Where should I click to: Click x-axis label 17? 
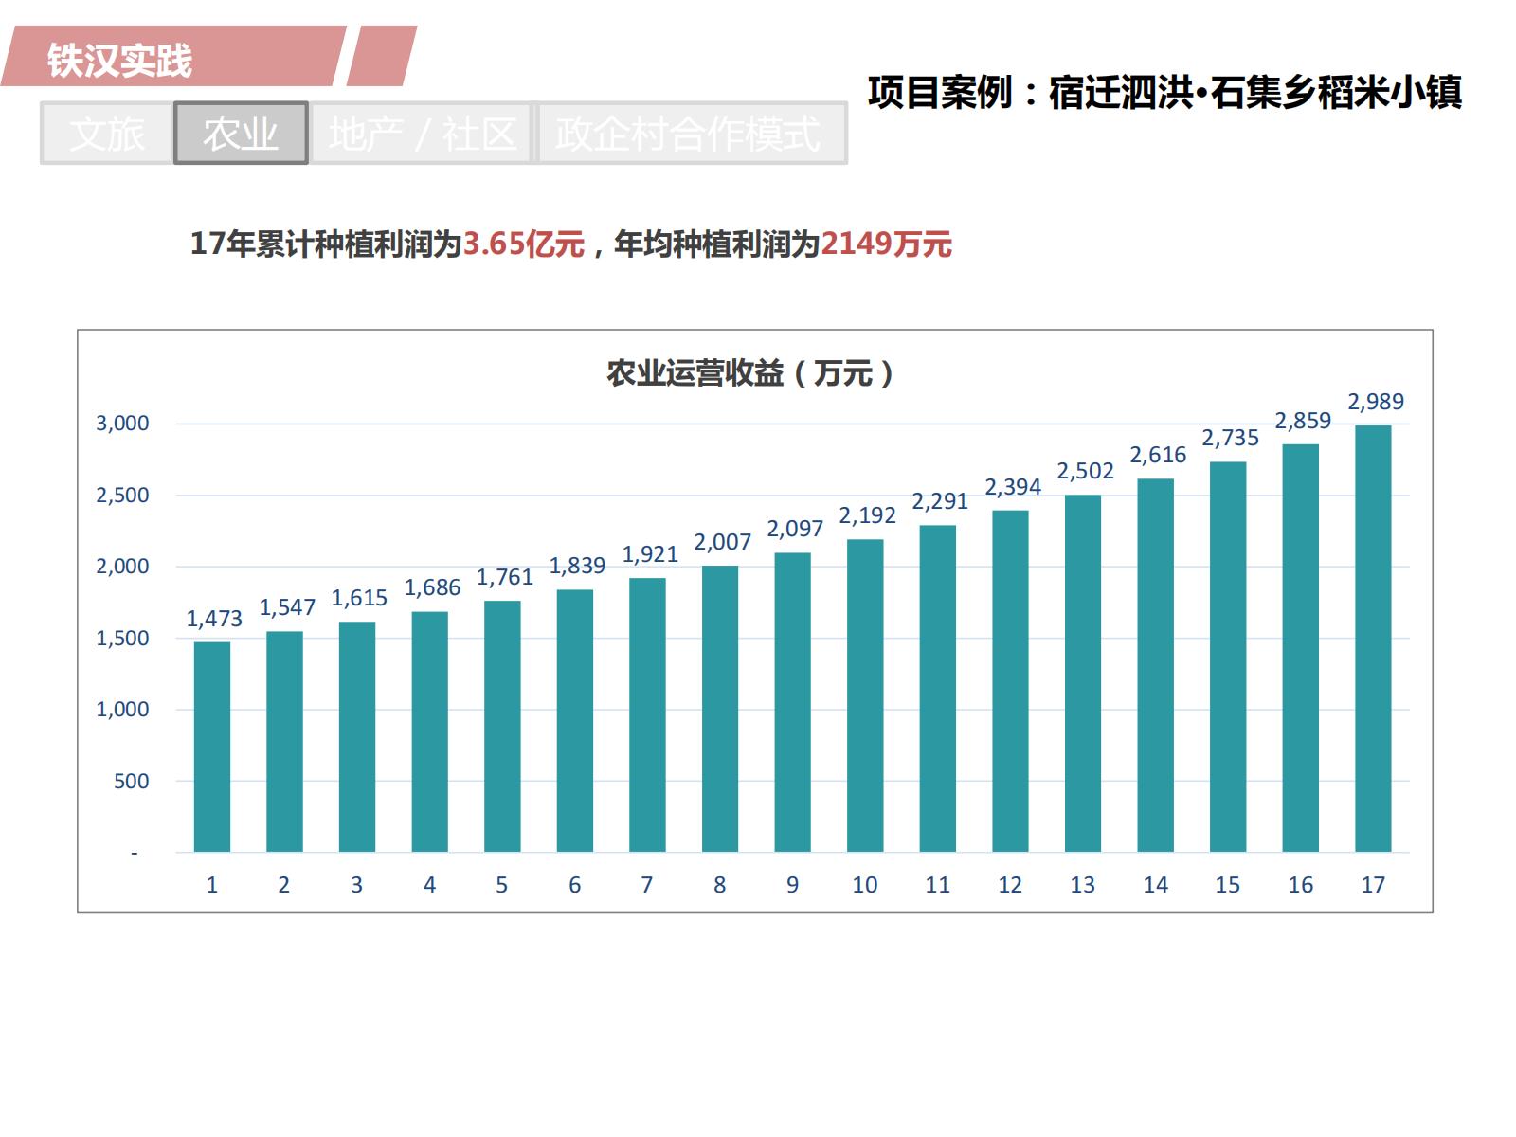pyautogui.click(x=1373, y=885)
